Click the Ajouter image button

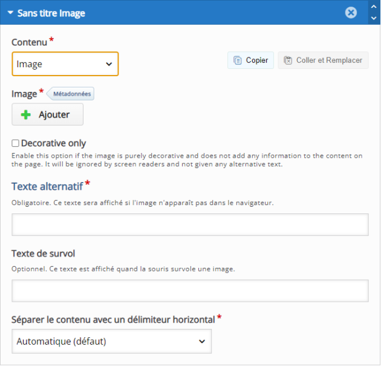(47, 114)
